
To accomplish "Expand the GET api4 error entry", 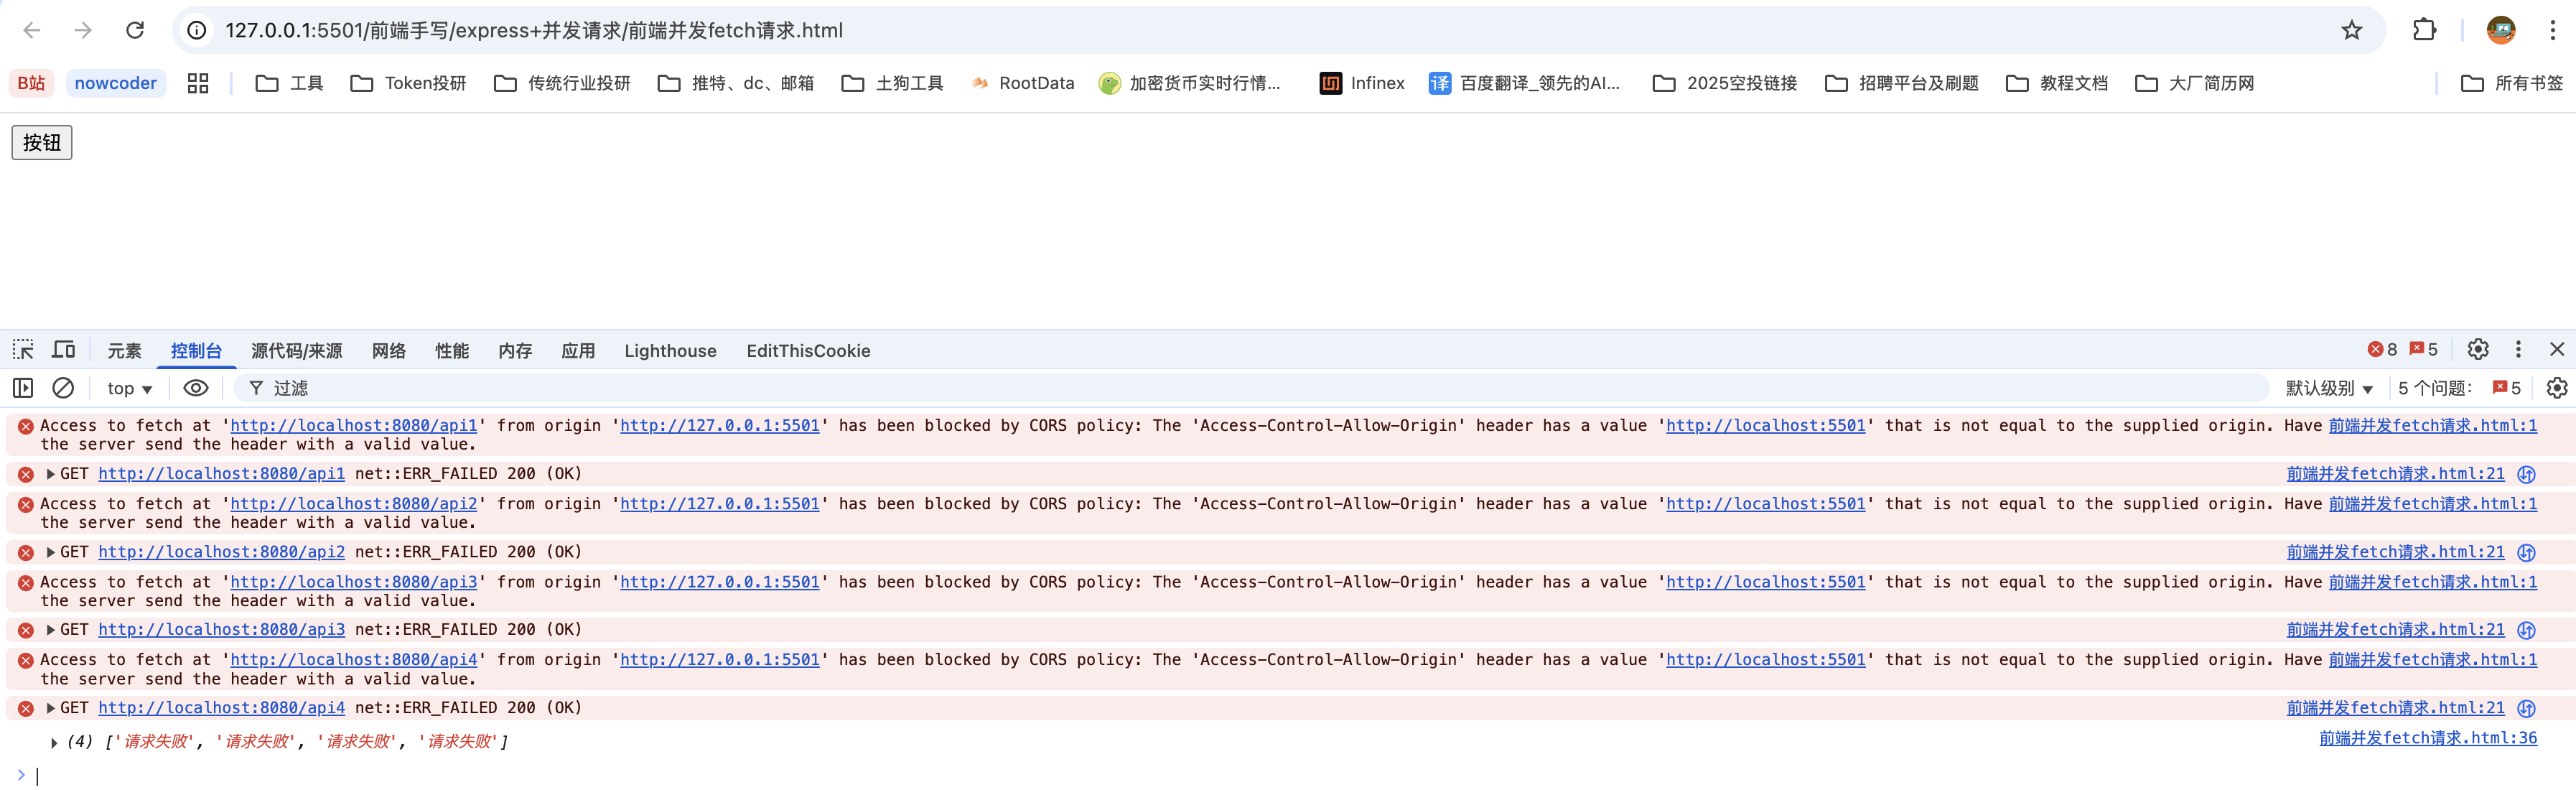I will click(50, 708).
